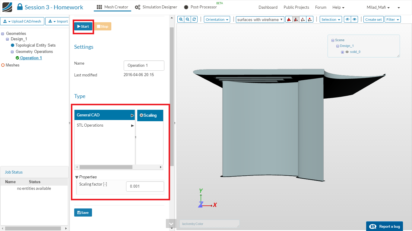
Task: Show all entities with the eye icon
Action: 355,19
